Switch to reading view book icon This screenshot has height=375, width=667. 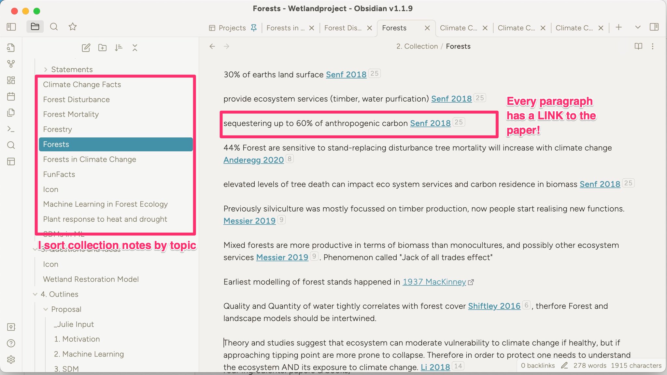[x=638, y=46]
